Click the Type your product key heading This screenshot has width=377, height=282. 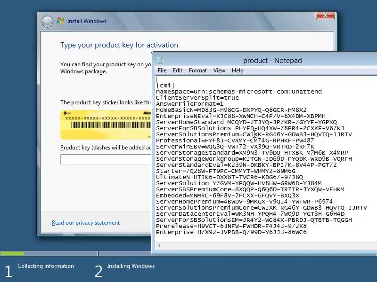click(119, 45)
